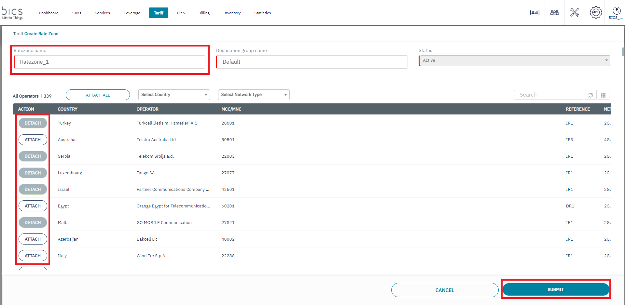Screen dimensions: 625x305
Task: Detach the Turkey Turkcell operator
Action: (x=33, y=123)
